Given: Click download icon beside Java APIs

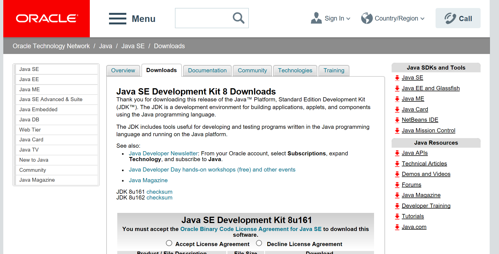Looking at the screenshot, I should coord(397,153).
